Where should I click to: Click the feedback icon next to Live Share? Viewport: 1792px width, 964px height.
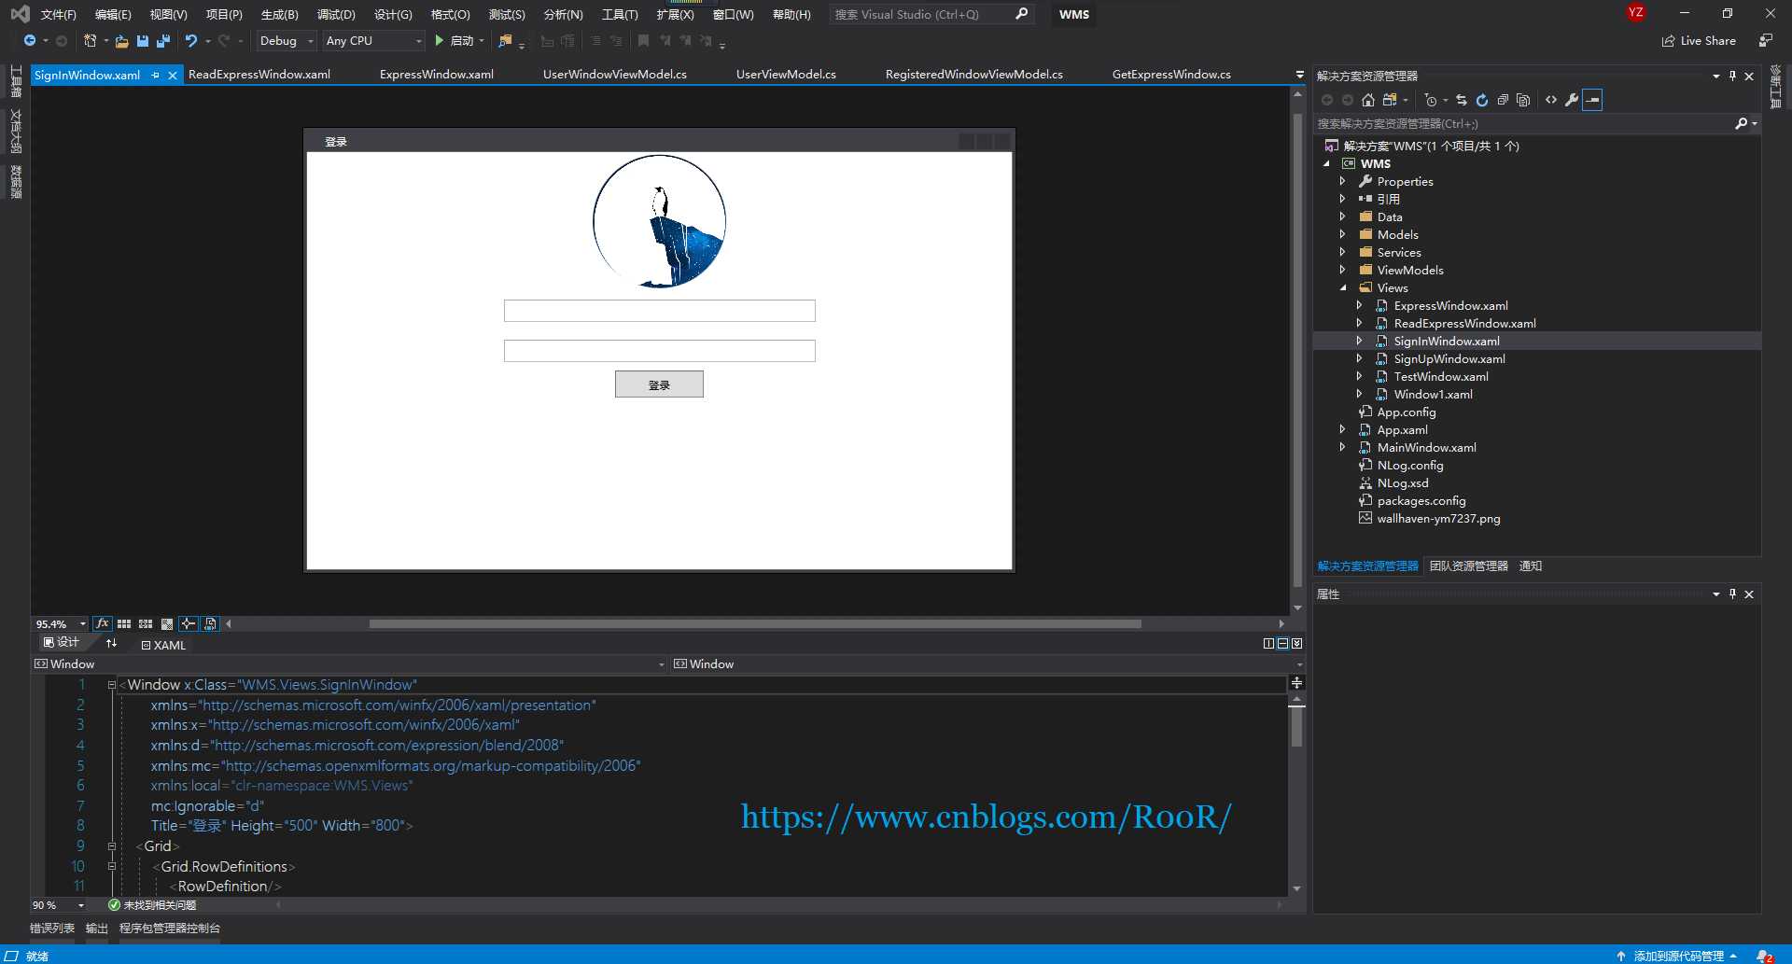click(x=1765, y=41)
